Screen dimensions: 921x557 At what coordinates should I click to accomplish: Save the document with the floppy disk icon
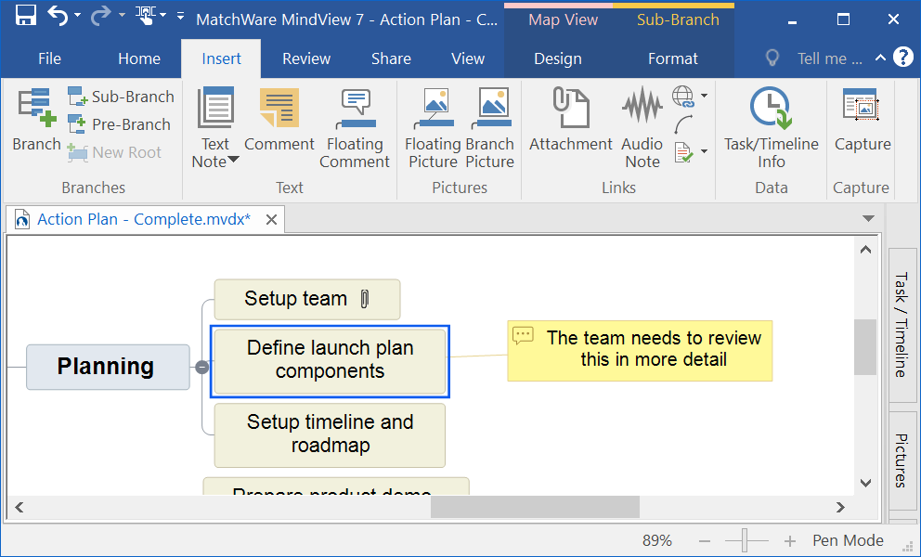[x=26, y=16]
